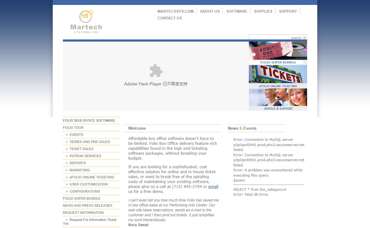Open REQUEST INFORMATION sidebar link
The width and height of the screenshot is (370, 228).
[x=83, y=213]
